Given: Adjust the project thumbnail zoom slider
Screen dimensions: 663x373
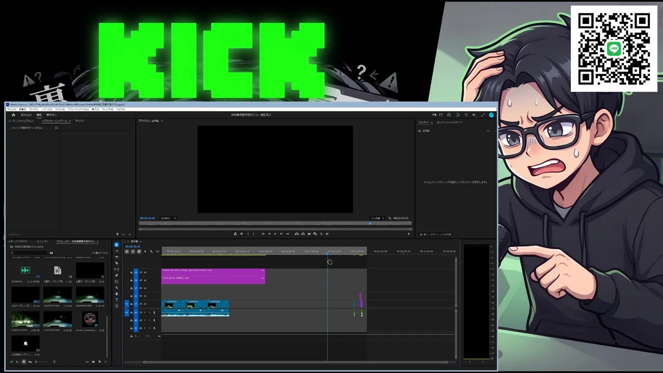Looking at the screenshot, I should pos(42,362).
